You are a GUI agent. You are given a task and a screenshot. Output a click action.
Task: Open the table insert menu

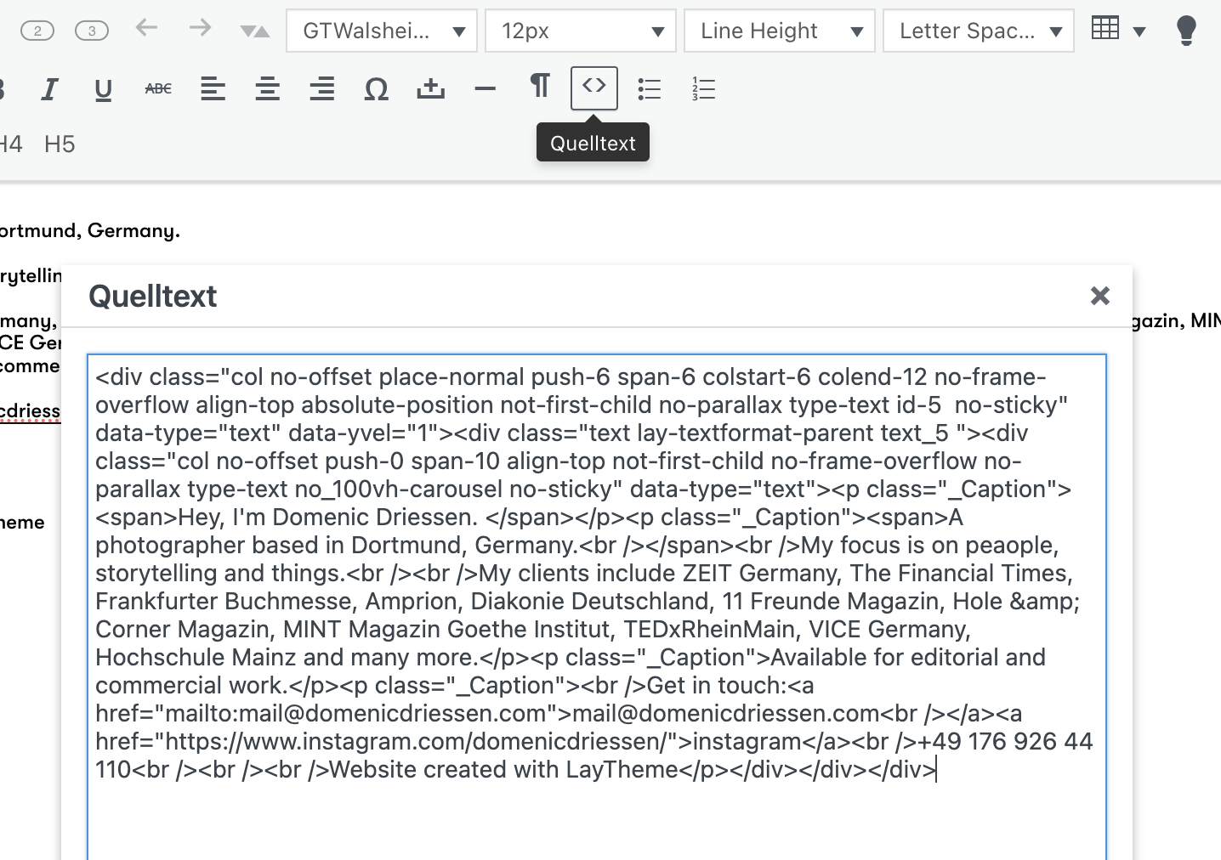pyautogui.click(x=1117, y=30)
